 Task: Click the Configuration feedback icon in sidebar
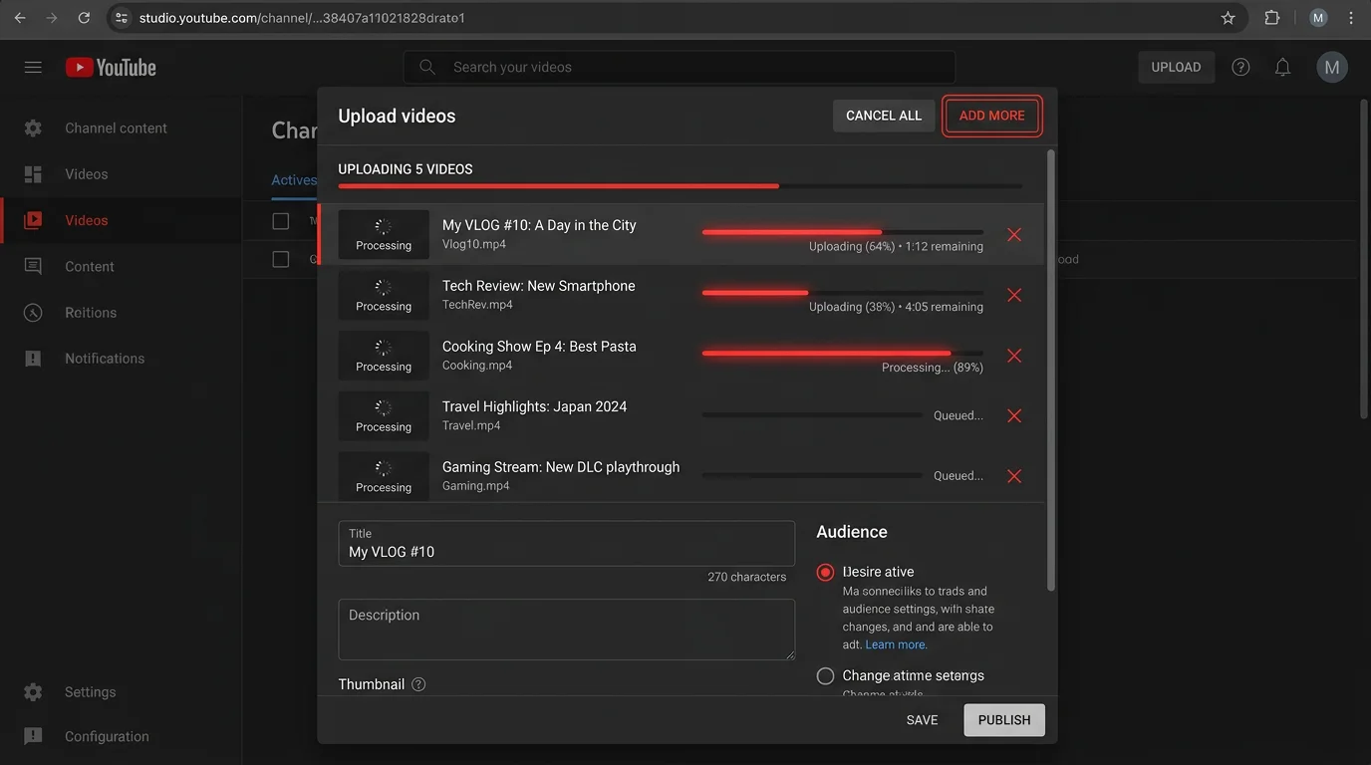(x=33, y=736)
